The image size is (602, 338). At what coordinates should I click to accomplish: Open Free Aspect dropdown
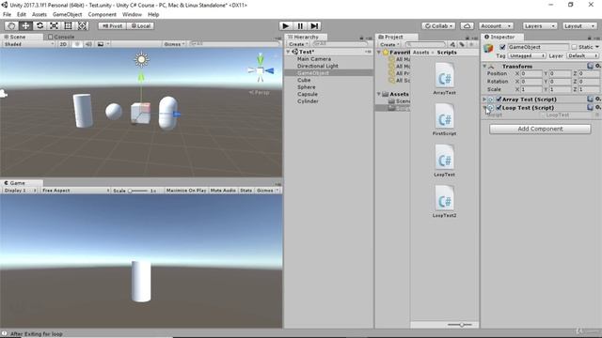(75, 190)
